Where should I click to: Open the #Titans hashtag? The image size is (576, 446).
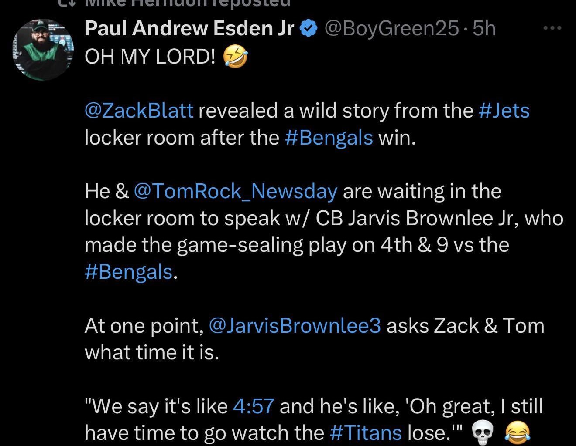(366, 433)
